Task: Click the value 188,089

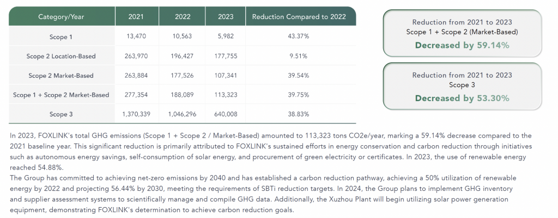Action: [x=183, y=95]
